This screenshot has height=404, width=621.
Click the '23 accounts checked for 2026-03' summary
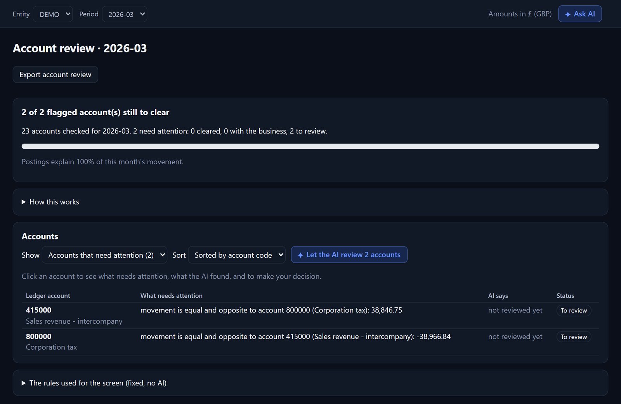pos(174,131)
